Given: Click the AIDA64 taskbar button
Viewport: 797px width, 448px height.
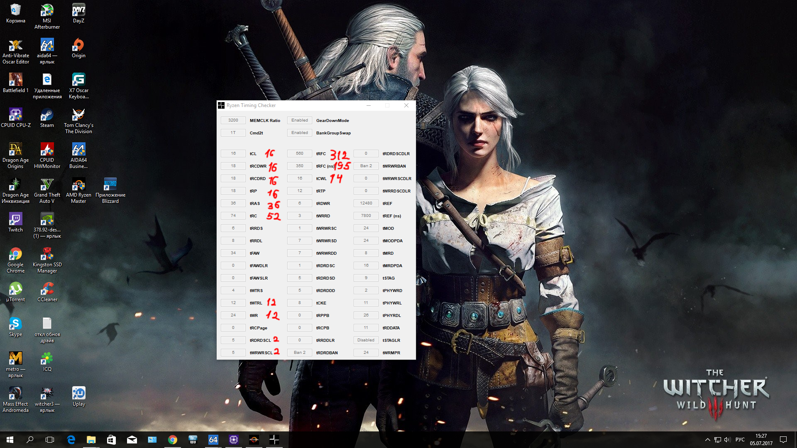Looking at the screenshot, I should (213, 440).
